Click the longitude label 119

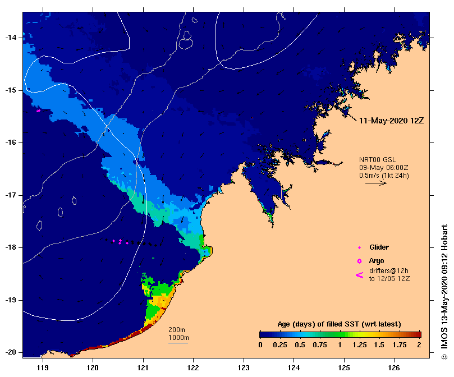[x=43, y=367]
